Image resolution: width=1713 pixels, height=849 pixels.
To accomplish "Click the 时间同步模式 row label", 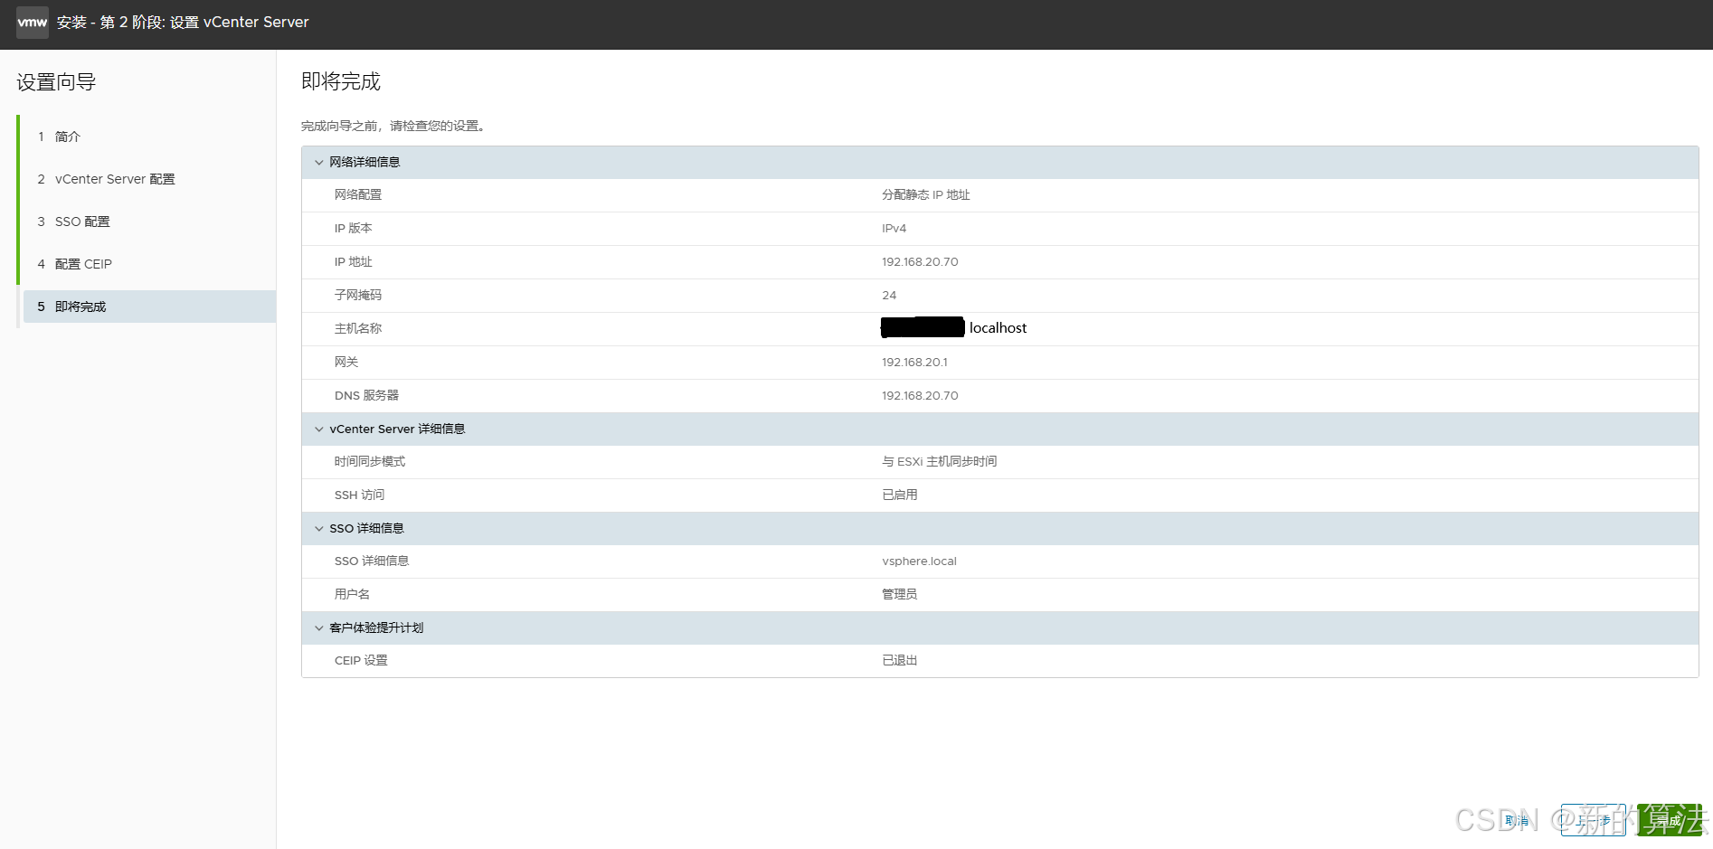I will (370, 462).
